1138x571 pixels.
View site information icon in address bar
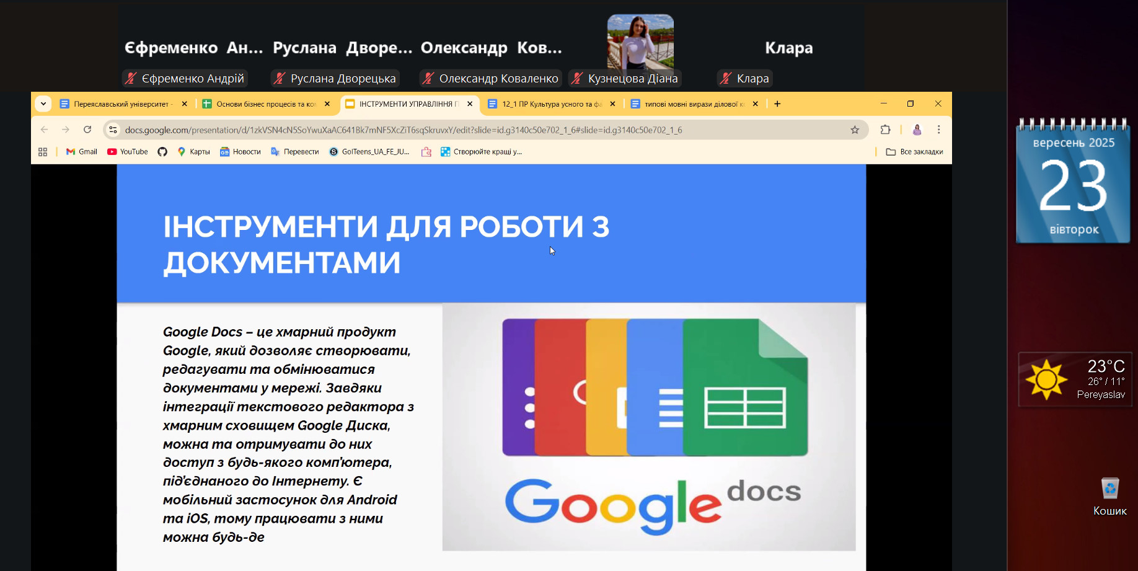click(113, 130)
